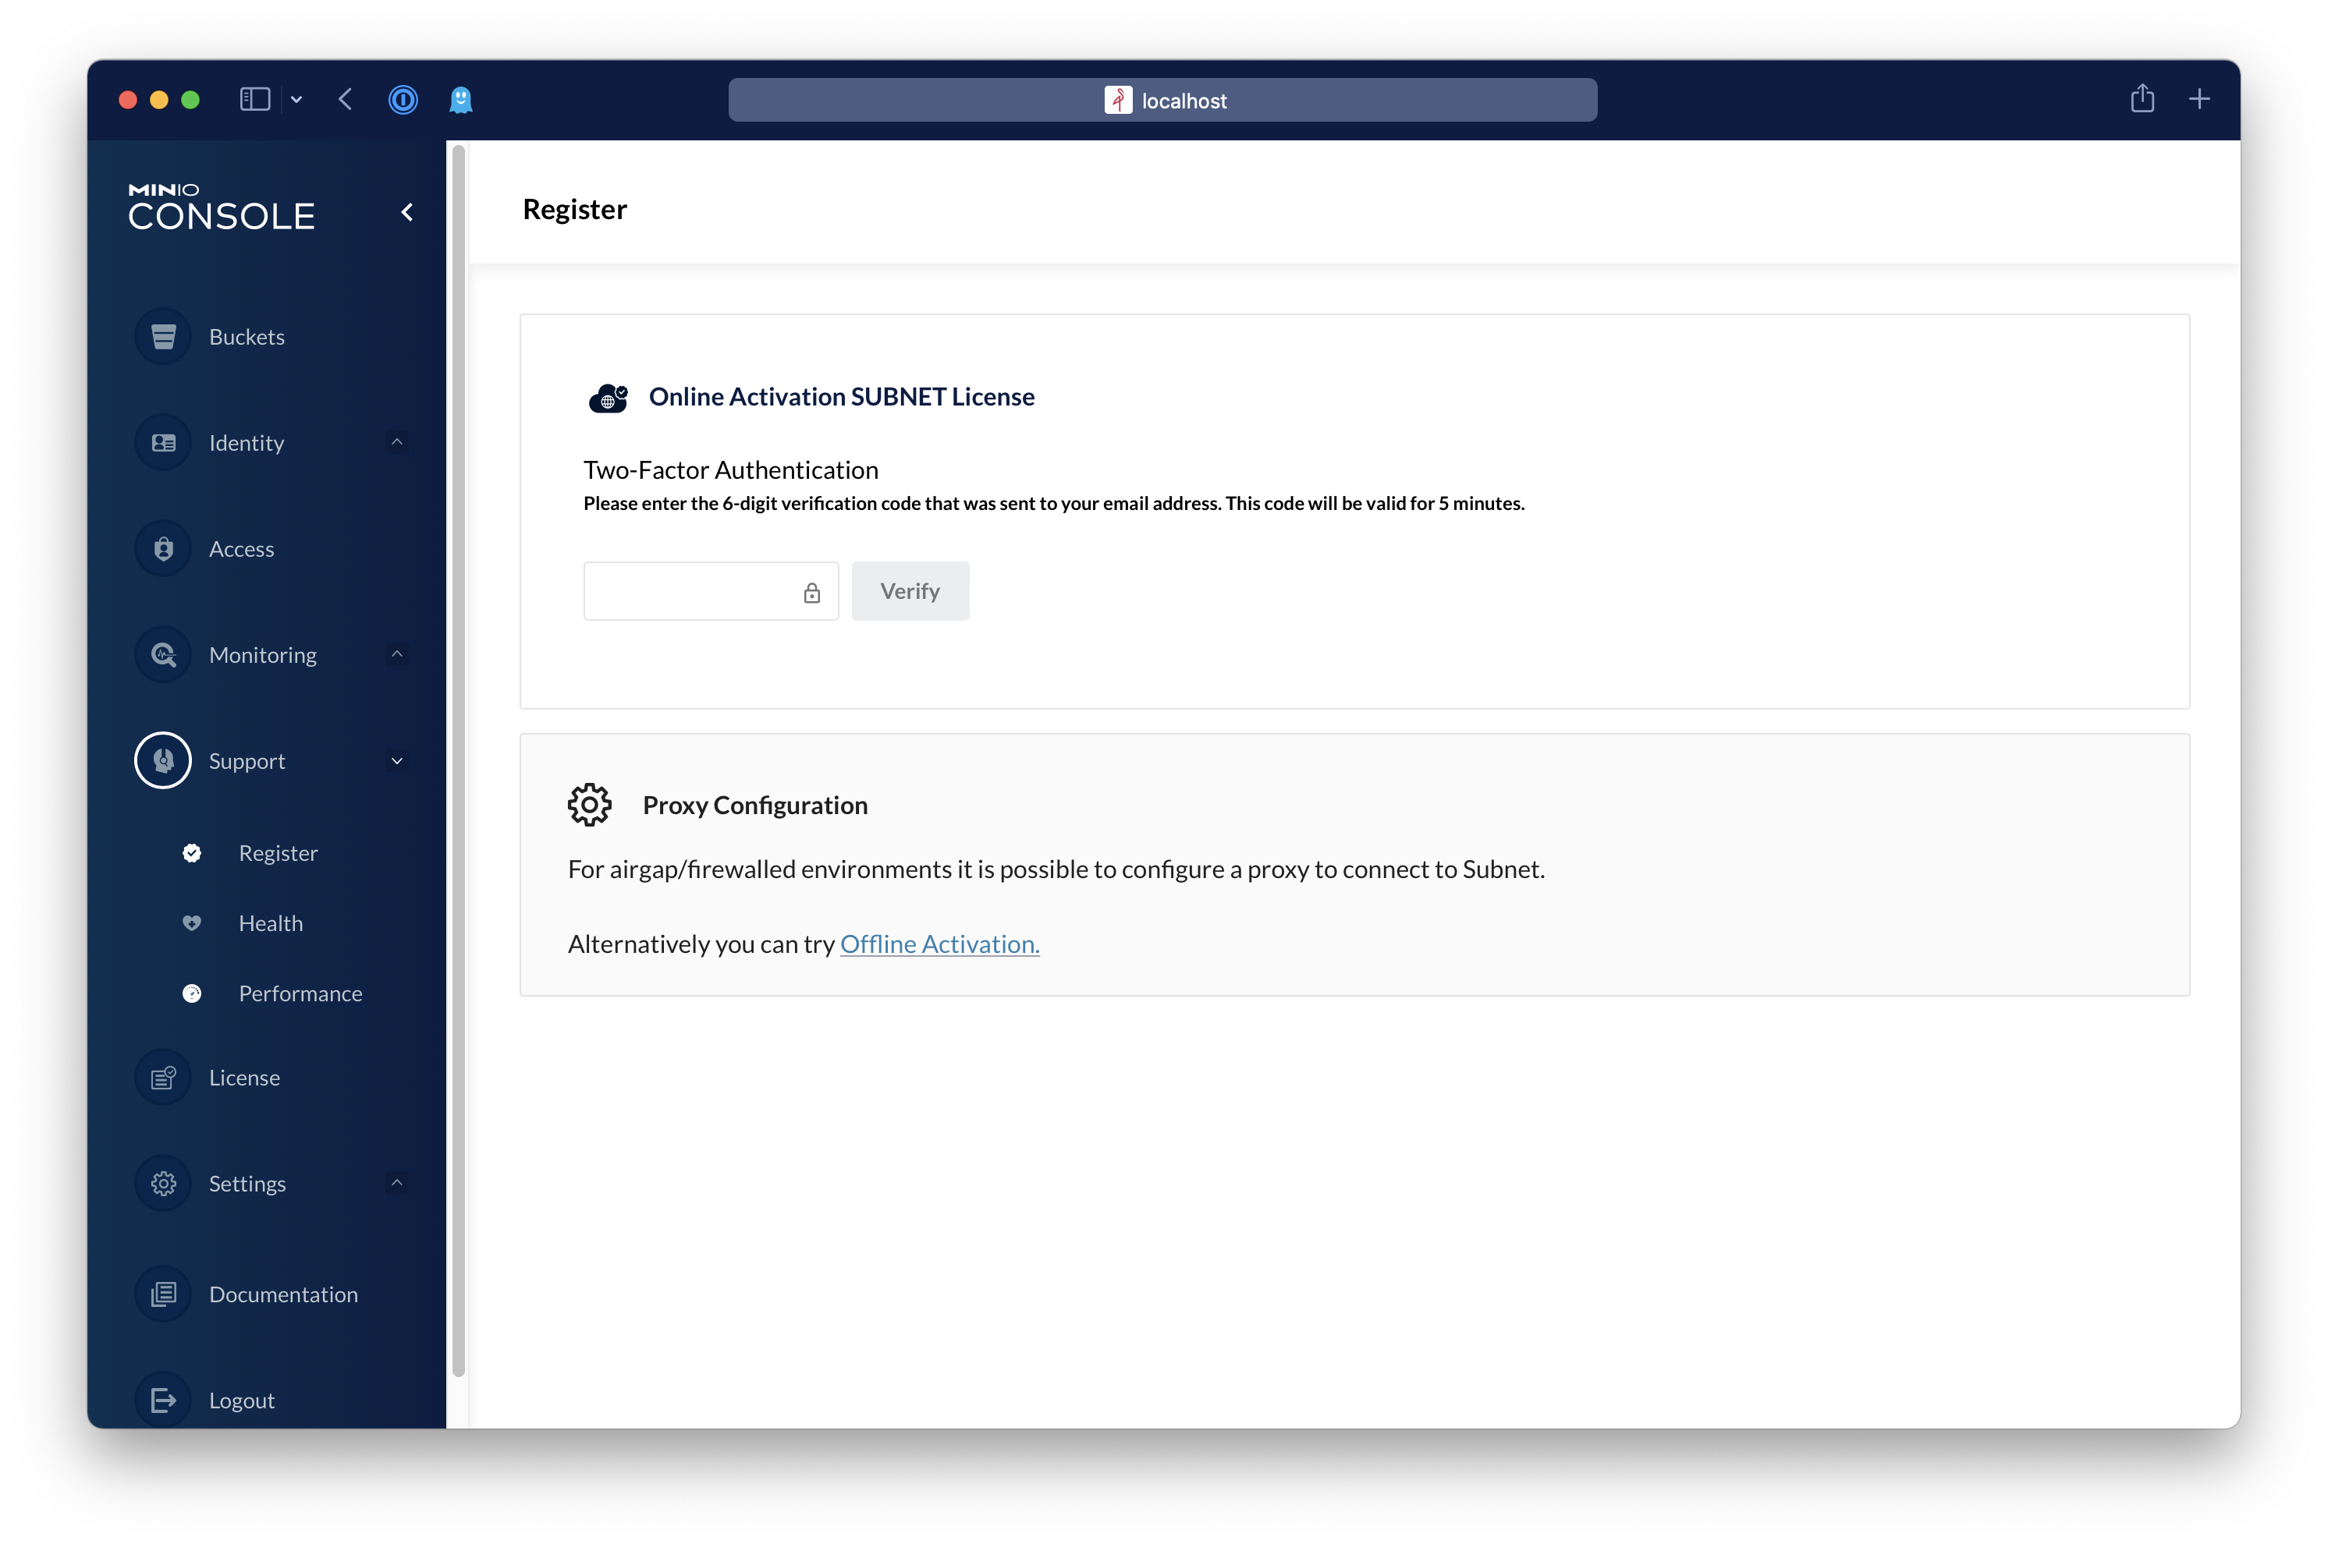
Task: Click the Online Activation cloud icon
Action: pos(608,398)
